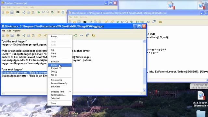Click Open folder icon in logging.st workspace toolbar
Viewport: 208px width, 117px height.
(x=7, y=35)
